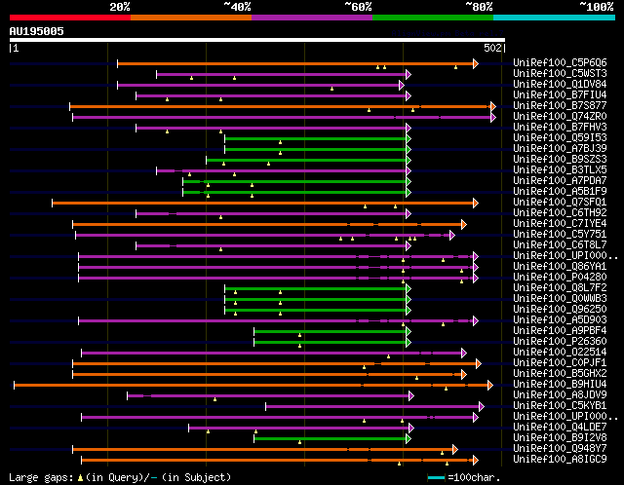Viewport: 624px width, 485px height.
Task: Open hit UniRef100_B7FIU4
Action: pos(560,94)
